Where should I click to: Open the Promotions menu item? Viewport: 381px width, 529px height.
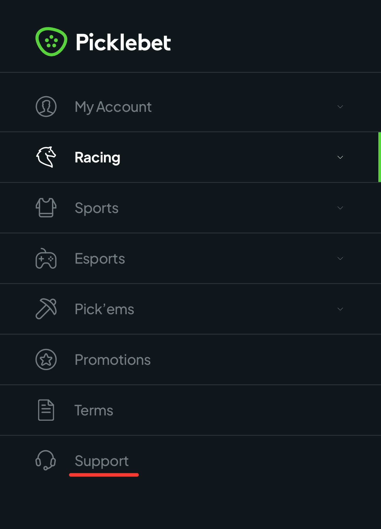click(x=190, y=359)
